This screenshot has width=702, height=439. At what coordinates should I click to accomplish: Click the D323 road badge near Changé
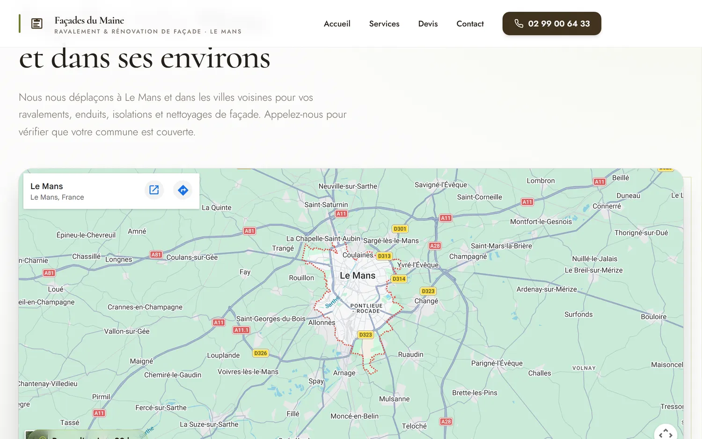coord(428,291)
